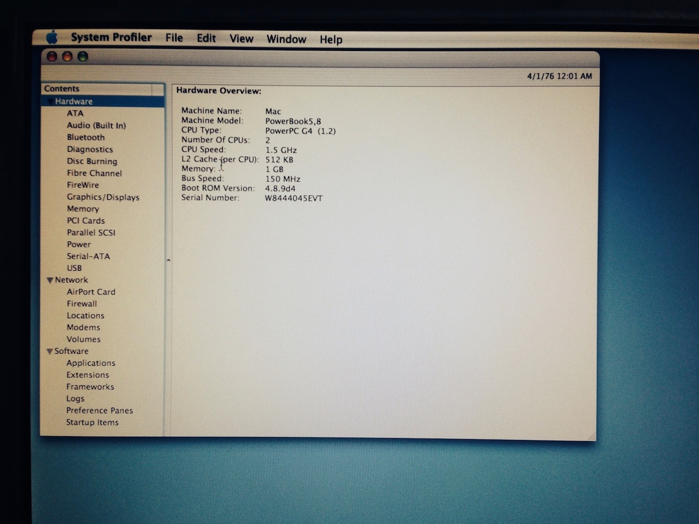
Task: Select Volumes under Network
Action: pyautogui.click(x=83, y=340)
